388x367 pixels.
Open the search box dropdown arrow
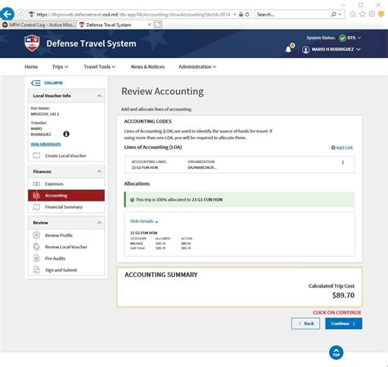340,15
